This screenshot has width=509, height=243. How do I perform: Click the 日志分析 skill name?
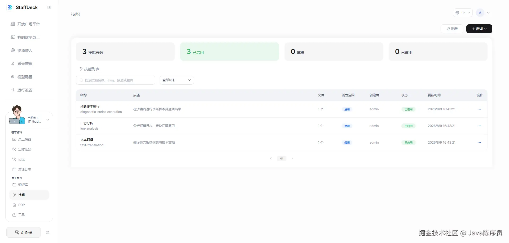point(87,123)
